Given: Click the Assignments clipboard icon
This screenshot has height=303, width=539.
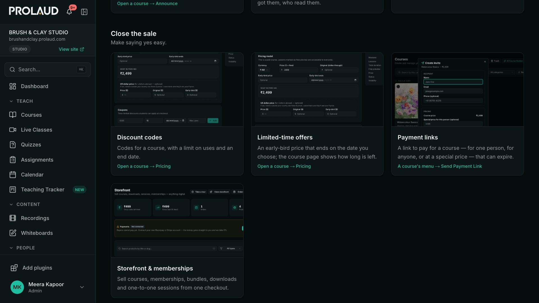Looking at the screenshot, I should (x=13, y=160).
